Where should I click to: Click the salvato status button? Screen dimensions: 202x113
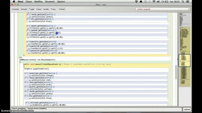[187, 110]
